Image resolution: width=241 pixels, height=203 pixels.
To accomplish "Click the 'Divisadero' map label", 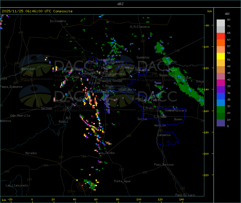I will pos(58,21).
